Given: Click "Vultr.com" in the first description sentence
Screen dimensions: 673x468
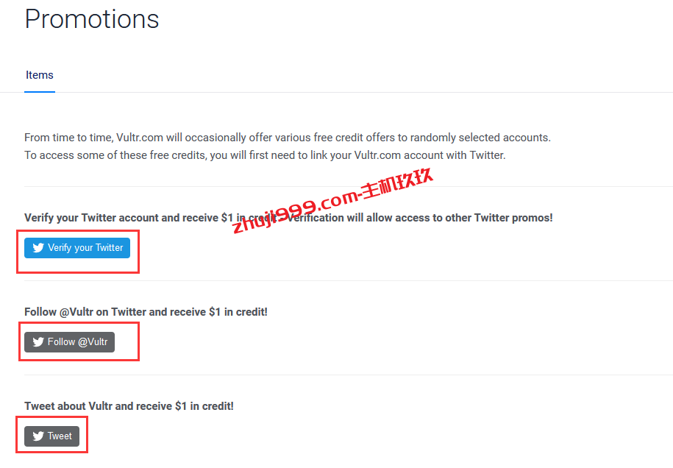Looking at the screenshot, I should click(x=140, y=138).
